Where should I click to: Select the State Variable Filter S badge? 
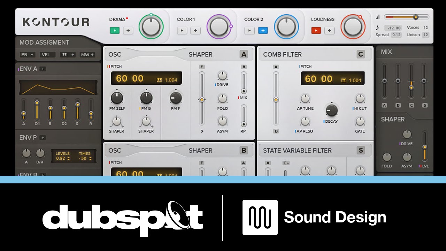[361, 151]
